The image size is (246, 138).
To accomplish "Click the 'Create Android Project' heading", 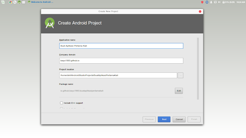I will click(80, 23).
